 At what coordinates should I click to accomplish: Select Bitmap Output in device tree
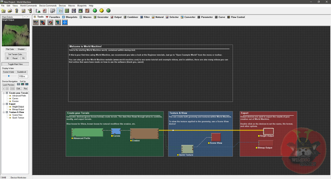tap(18, 109)
